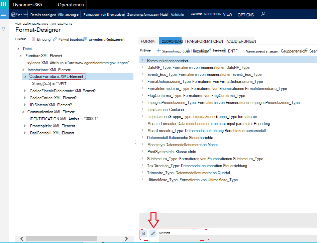Click the Dynamics 365 title link

point(27,5)
